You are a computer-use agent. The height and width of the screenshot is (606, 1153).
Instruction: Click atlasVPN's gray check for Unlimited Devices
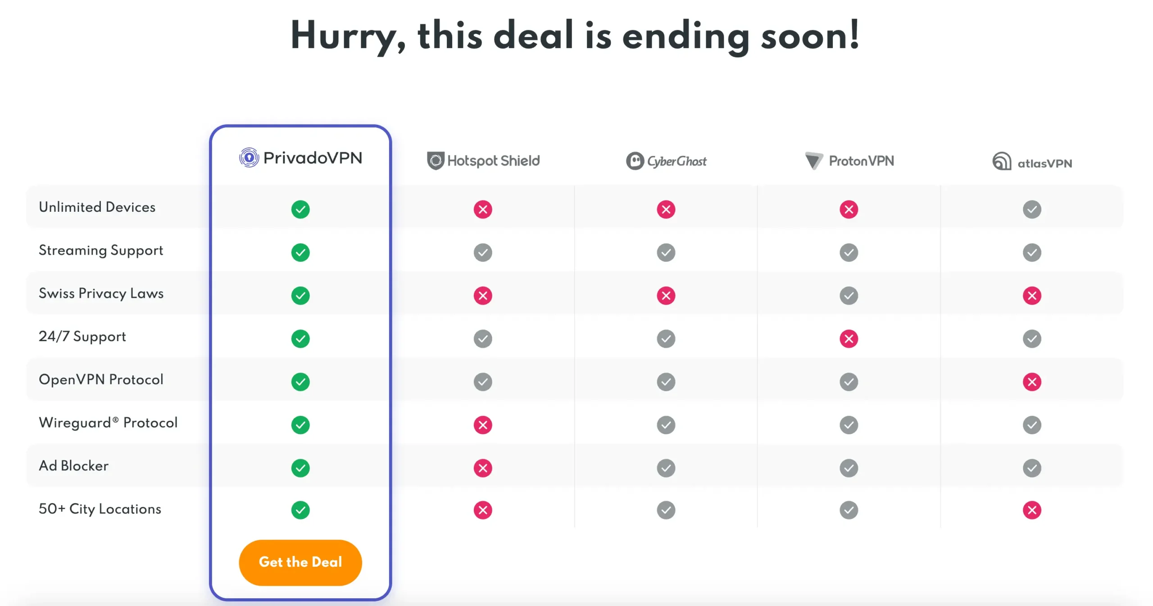1032,210
